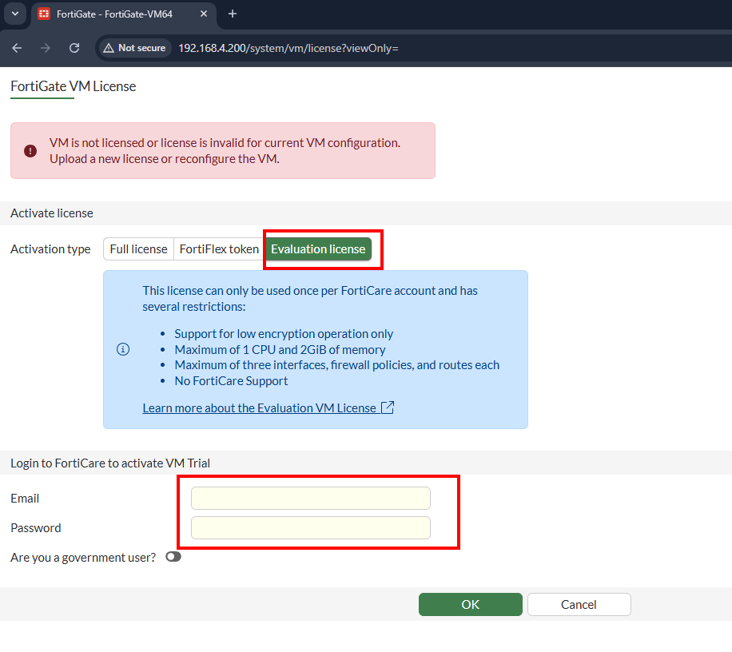Click the browser back arrow

(17, 48)
